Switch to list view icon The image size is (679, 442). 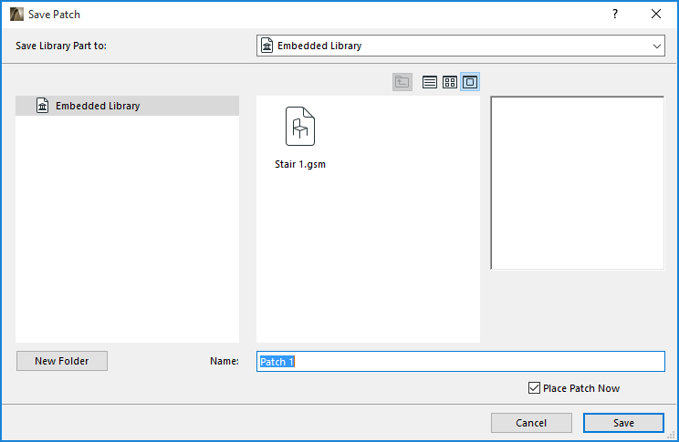pyautogui.click(x=429, y=82)
